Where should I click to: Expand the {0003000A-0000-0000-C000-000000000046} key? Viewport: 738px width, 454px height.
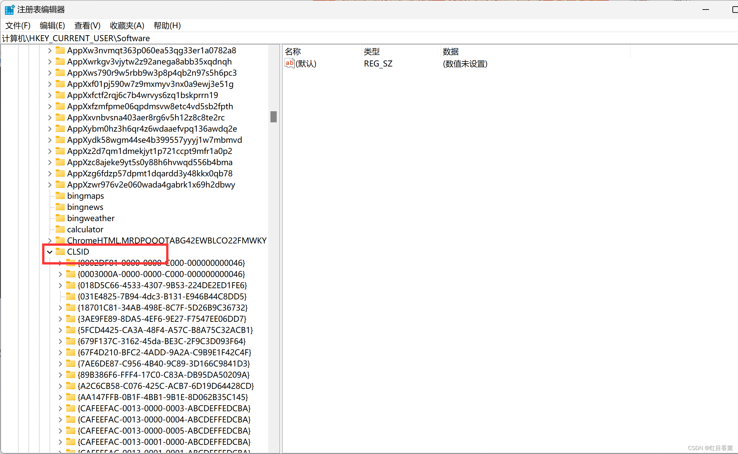pyautogui.click(x=60, y=274)
